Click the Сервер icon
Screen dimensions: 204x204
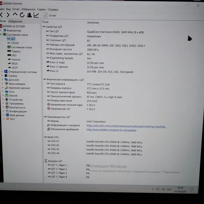pos(6,75)
